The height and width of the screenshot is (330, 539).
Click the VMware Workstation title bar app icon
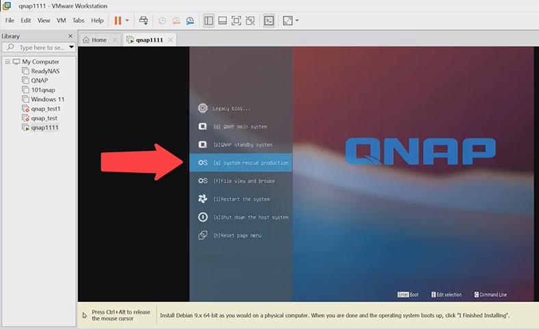[7, 5]
